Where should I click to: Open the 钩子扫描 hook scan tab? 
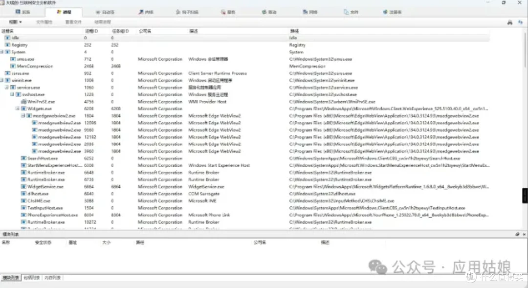(187, 12)
